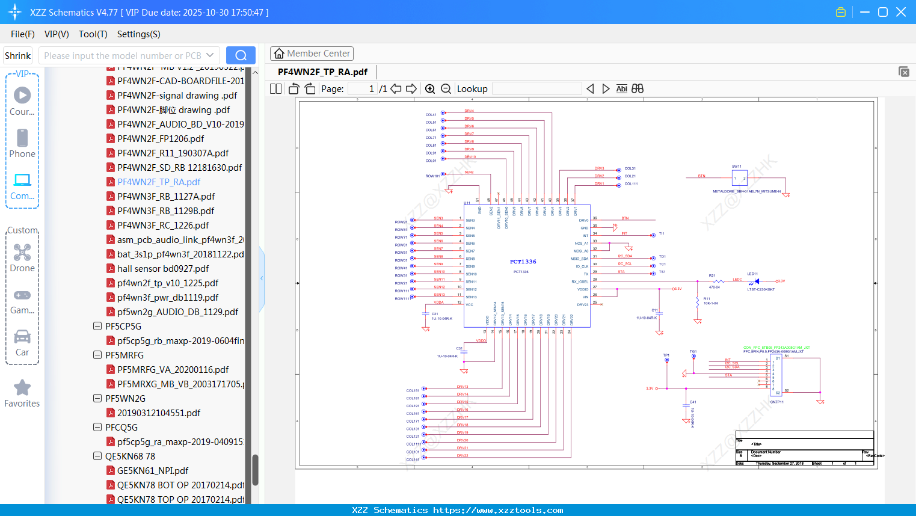Rotate the page counterclockwise
This screenshot has height=516, width=916.
[294, 89]
